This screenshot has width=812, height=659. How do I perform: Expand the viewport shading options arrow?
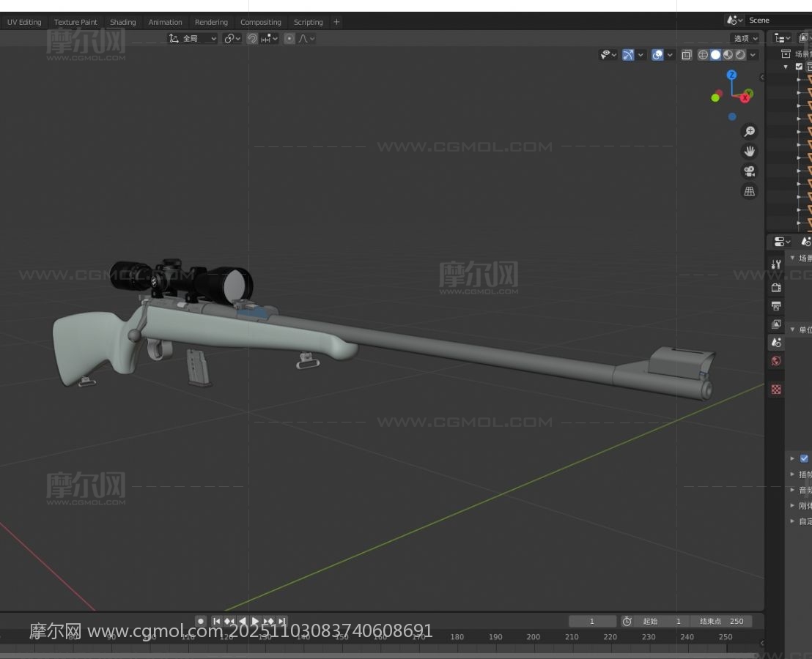click(x=753, y=55)
